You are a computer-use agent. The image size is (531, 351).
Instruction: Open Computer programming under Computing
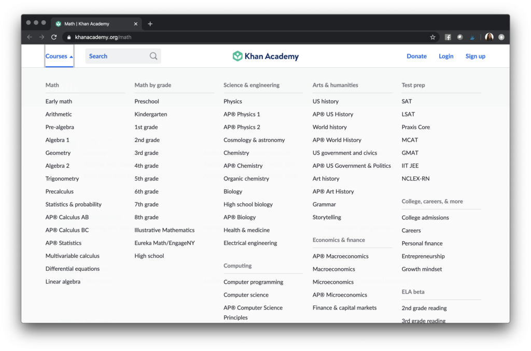(x=253, y=282)
